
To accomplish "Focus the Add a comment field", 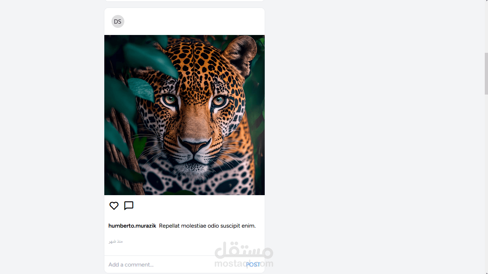I will click(x=175, y=265).
